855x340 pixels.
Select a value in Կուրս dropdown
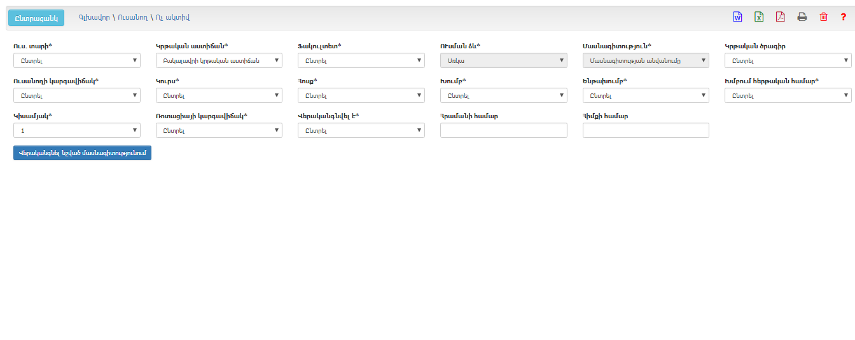pos(219,95)
